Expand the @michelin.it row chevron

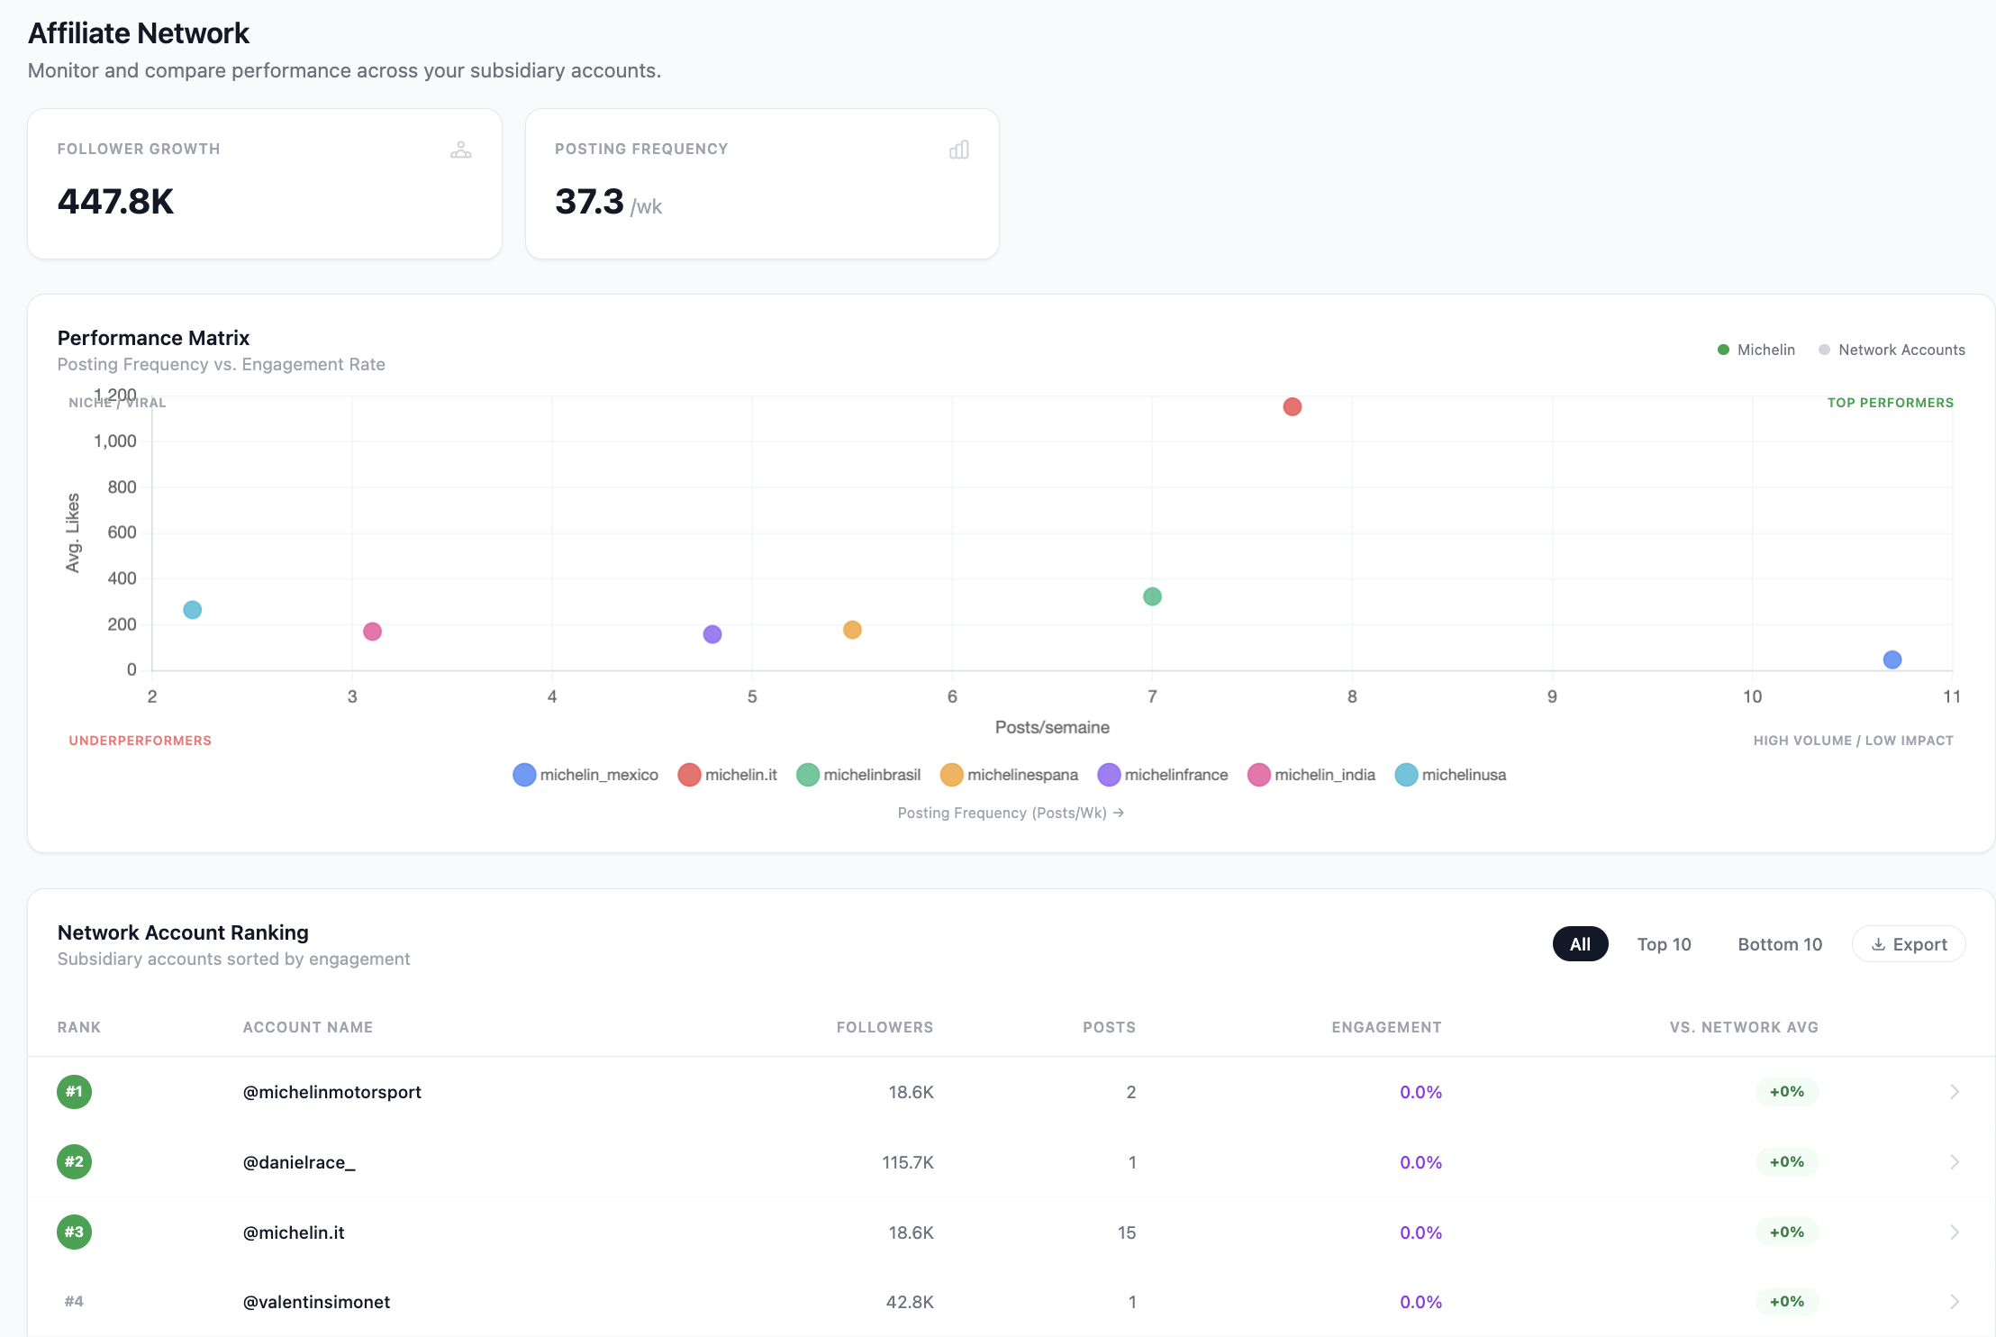(1955, 1232)
